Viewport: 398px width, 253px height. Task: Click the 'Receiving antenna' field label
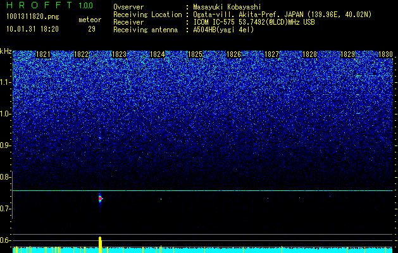[x=146, y=30]
